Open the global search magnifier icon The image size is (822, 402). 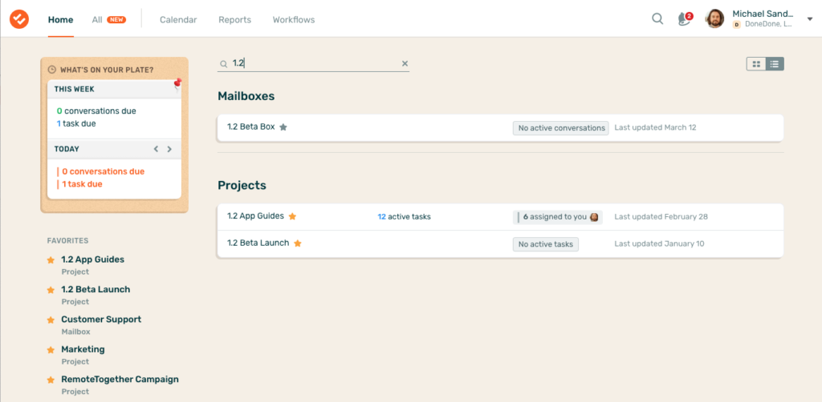coord(657,19)
